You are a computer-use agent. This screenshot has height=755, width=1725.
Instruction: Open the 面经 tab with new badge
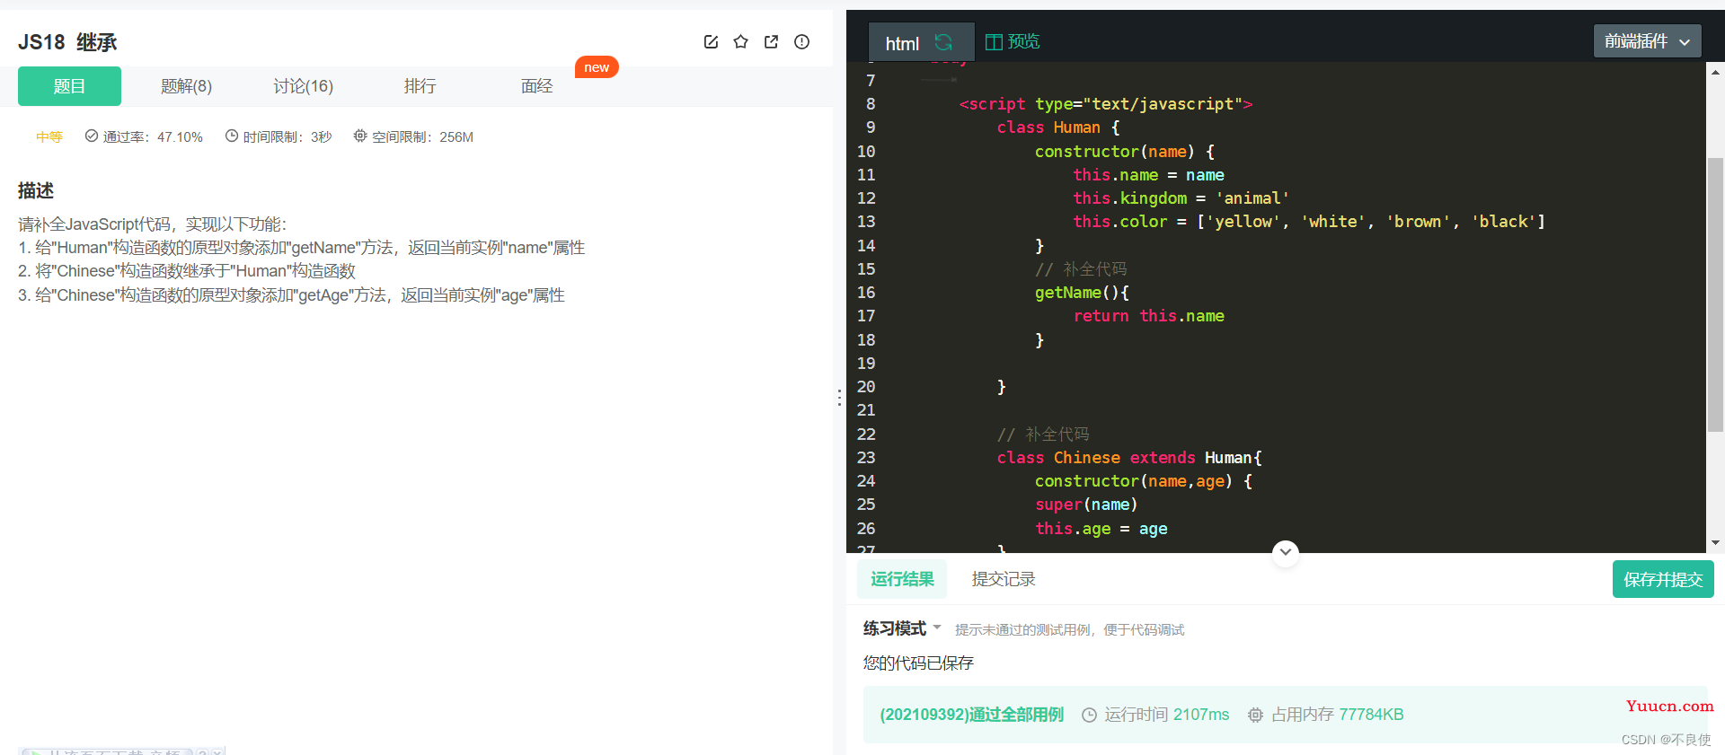(x=536, y=86)
